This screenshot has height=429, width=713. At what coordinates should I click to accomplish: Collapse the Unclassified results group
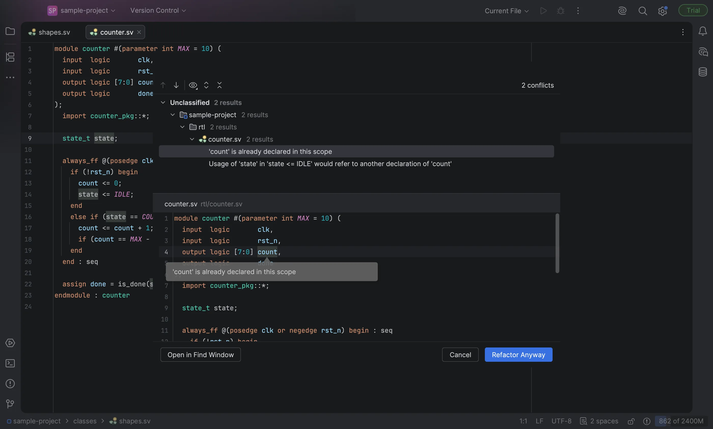[x=163, y=102]
